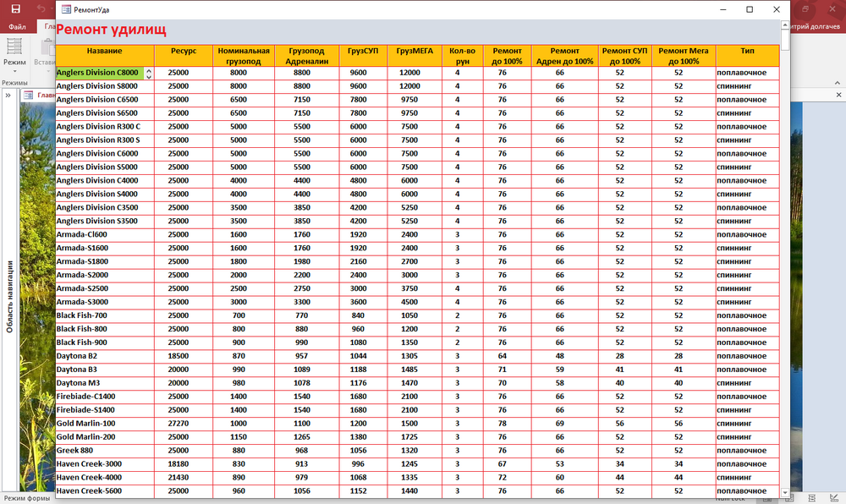846x504 pixels.
Task: Click the РемонтУда form window icon
Action: click(x=67, y=9)
